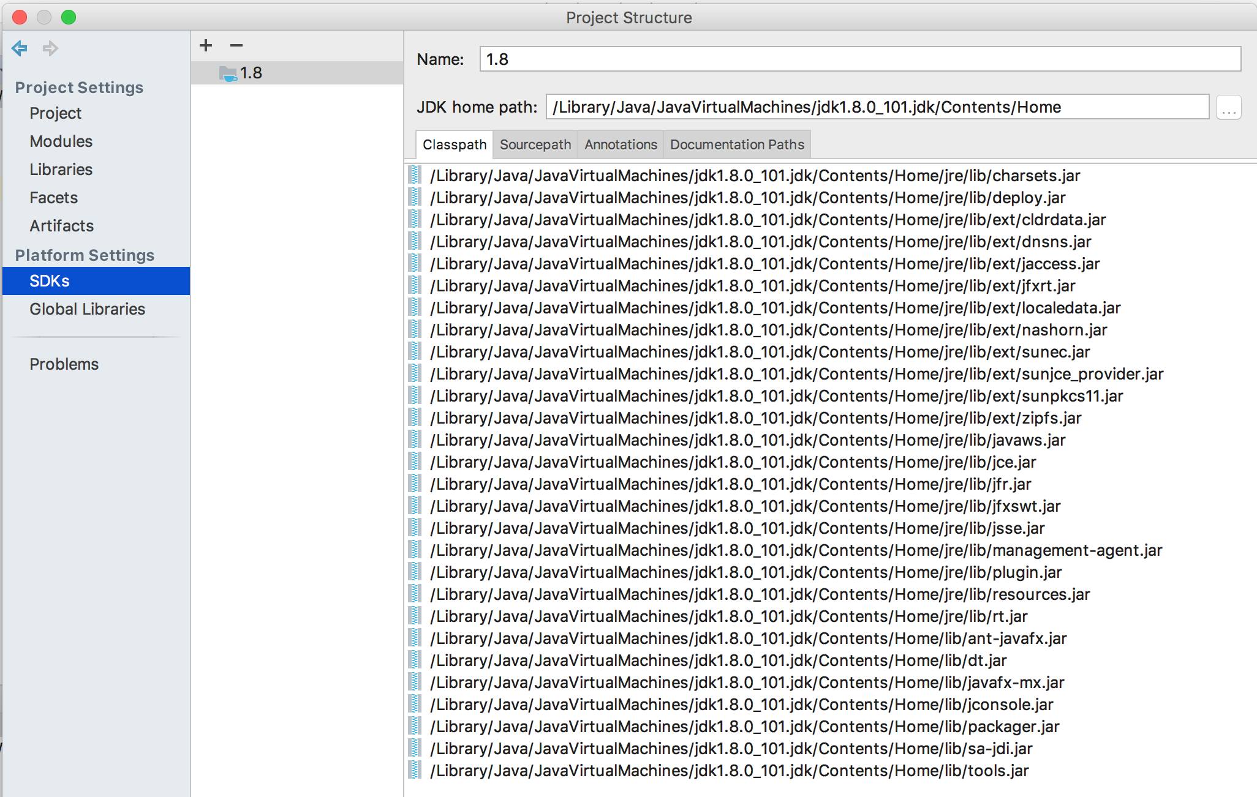The width and height of the screenshot is (1257, 797).
Task: Click the jar icon beside charsets.jar
Action: [415, 176]
